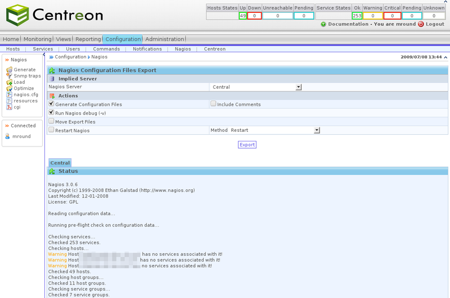Screen dimensions: 450x298
Task: Collapse the header using the top-right arrow
Action: click(445, 57)
